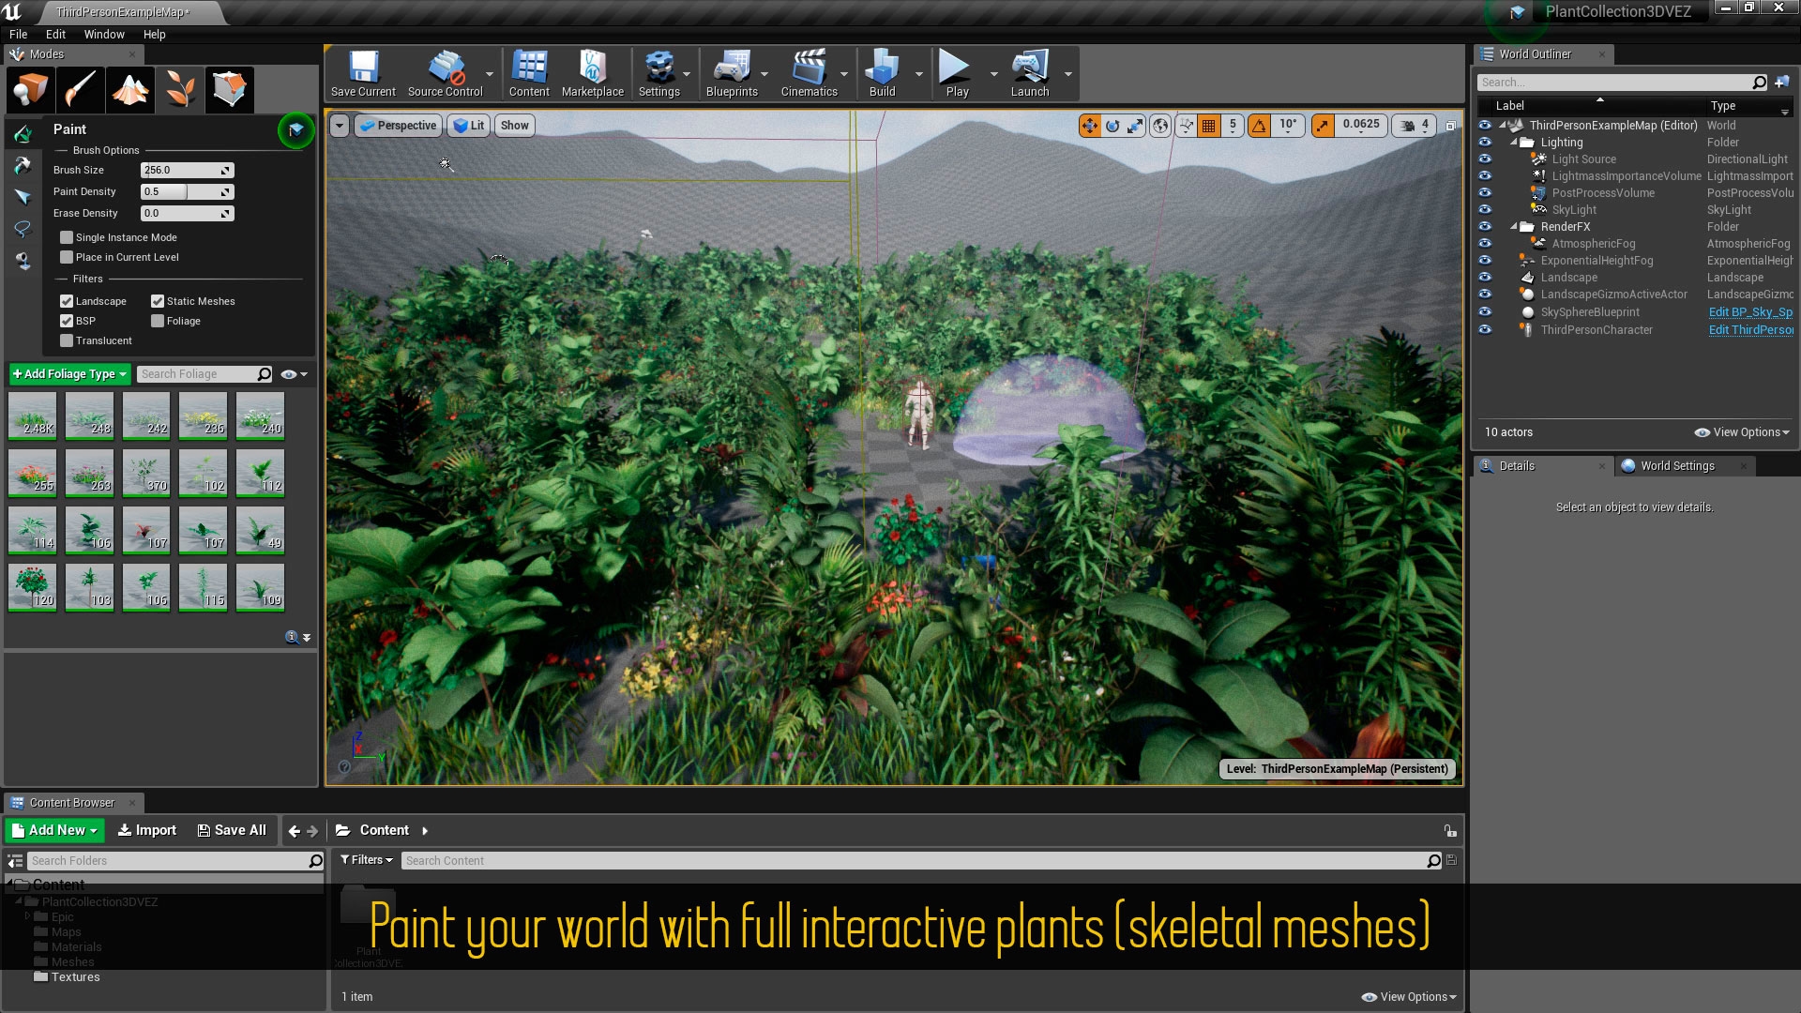Click the Build toolbar icon
This screenshot has height=1013, width=1801.
pos(882,74)
